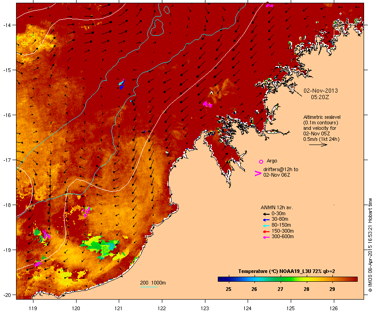The height and width of the screenshot is (312, 376).
Task: Click the magenta drifters arrowhead legend symbol
Action: [x=258, y=173]
